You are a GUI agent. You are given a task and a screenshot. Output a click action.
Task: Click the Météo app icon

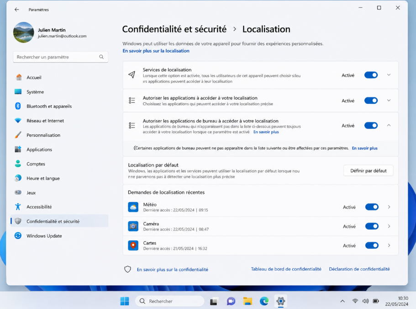pyautogui.click(x=133, y=207)
